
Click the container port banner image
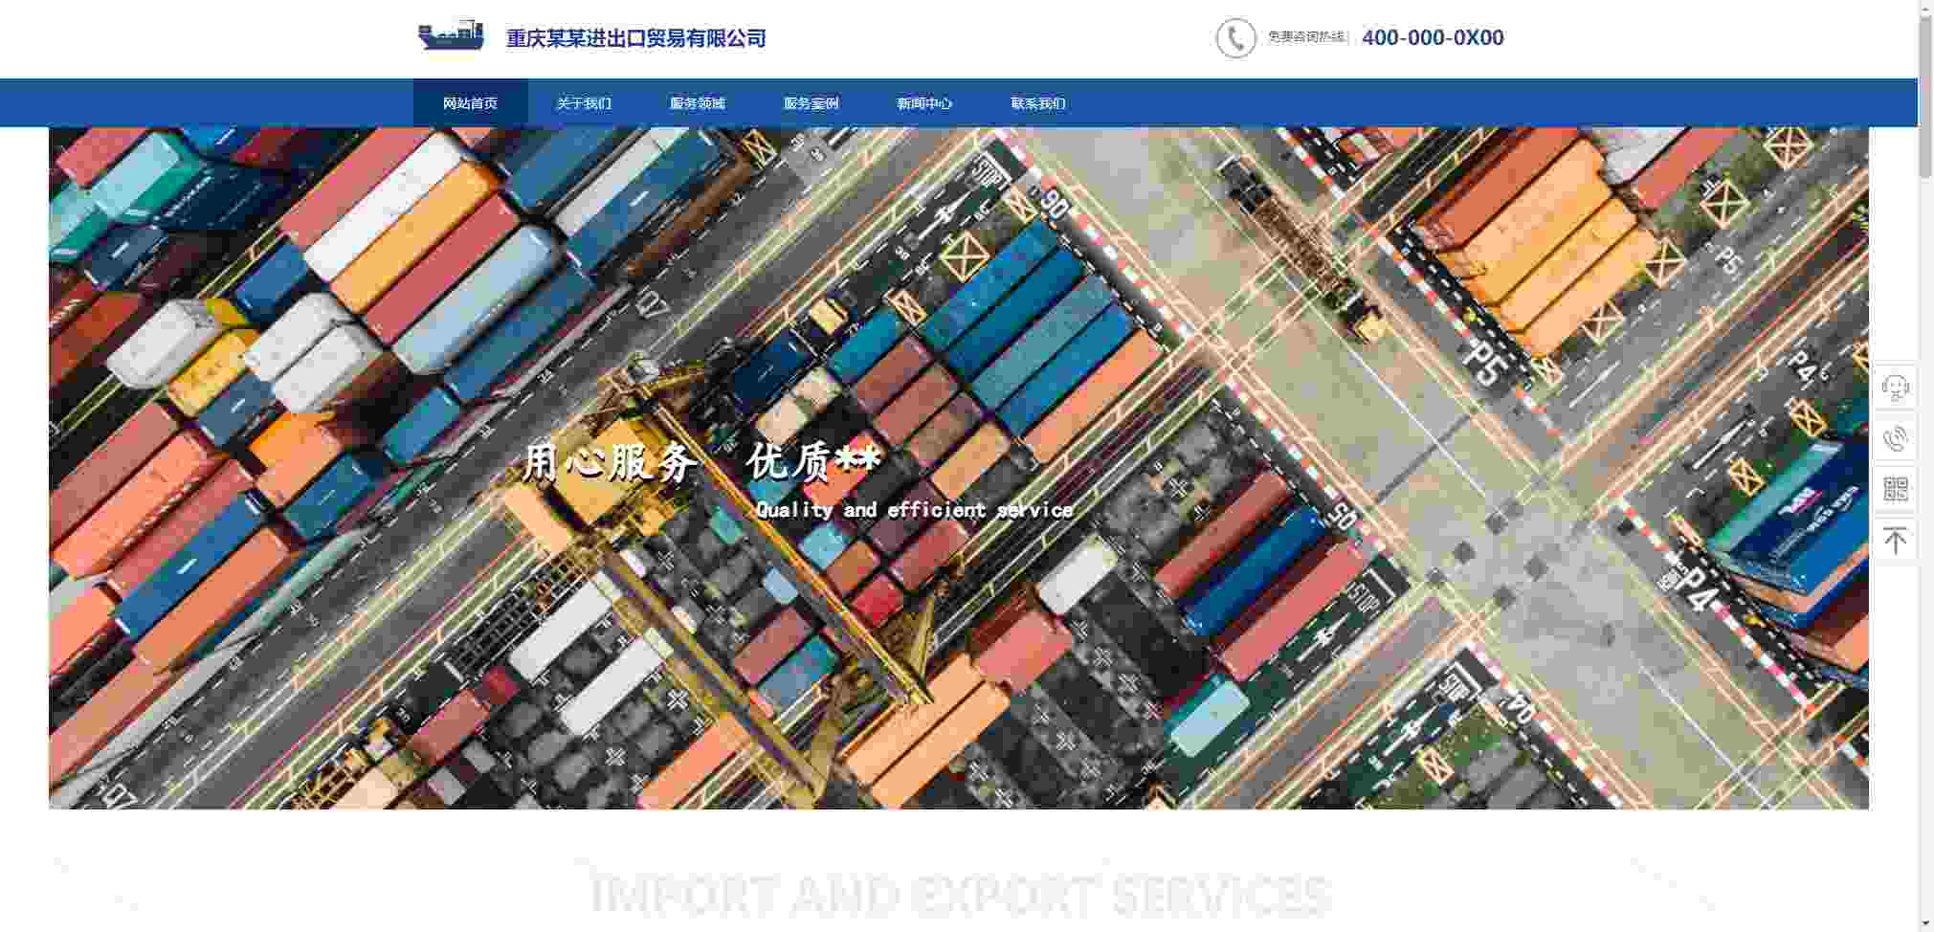point(959,468)
